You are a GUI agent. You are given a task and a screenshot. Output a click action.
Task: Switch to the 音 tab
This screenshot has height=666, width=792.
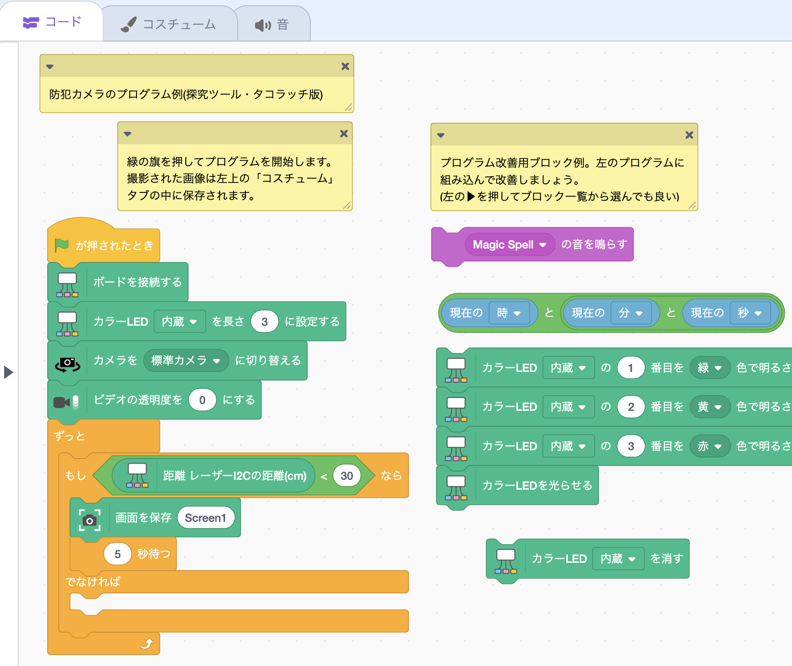(272, 24)
